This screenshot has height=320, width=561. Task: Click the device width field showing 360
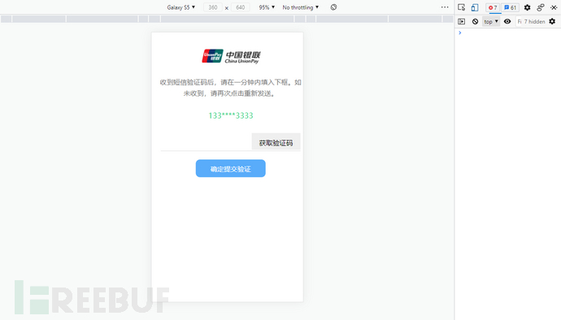[212, 7]
